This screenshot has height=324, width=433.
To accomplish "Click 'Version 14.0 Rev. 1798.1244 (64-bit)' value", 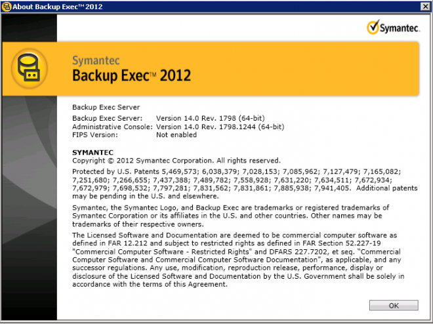I will 220,127.
